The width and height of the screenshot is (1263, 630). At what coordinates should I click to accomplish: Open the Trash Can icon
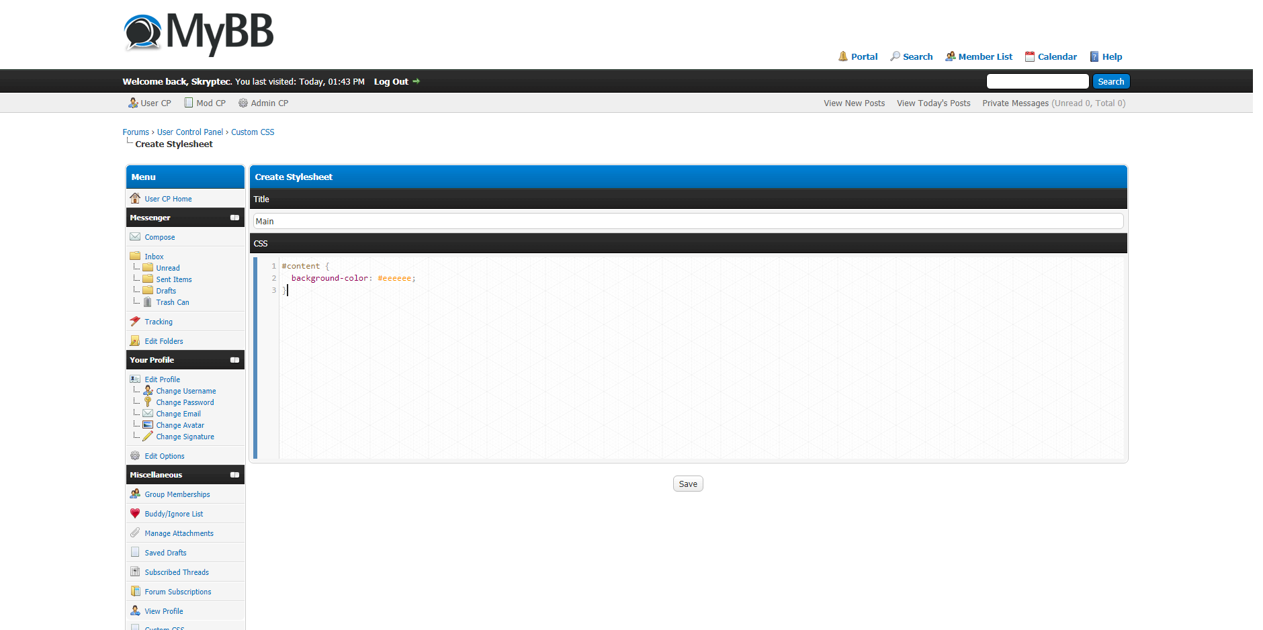[148, 302]
